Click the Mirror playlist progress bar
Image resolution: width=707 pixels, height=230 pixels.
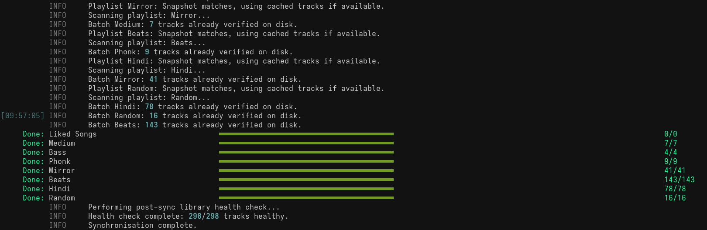point(306,170)
